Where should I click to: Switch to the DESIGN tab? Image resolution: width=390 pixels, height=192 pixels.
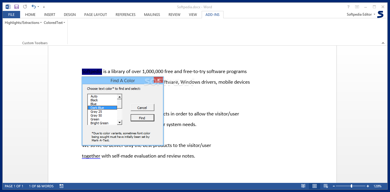click(x=70, y=14)
